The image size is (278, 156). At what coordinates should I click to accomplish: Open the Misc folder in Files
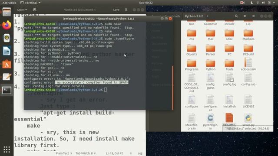[229, 35]
